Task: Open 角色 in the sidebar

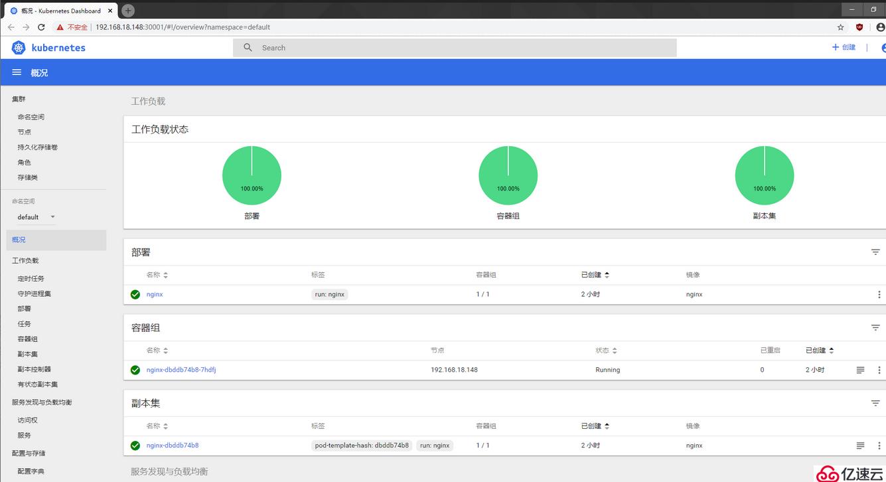Action: pos(25,163)
